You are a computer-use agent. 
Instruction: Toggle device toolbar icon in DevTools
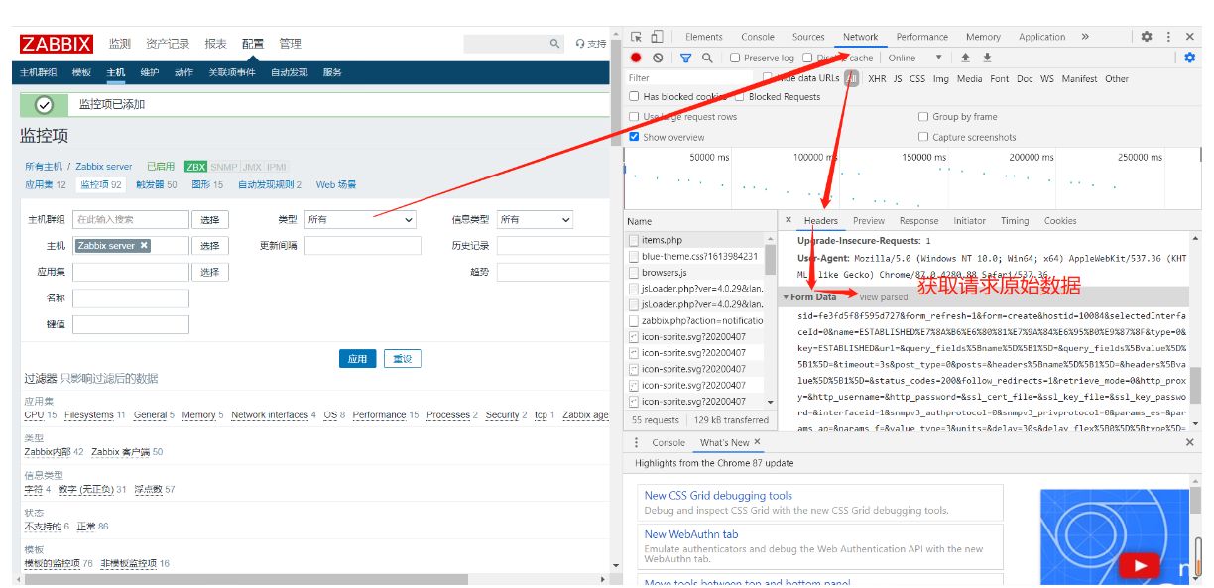(657, 37)
